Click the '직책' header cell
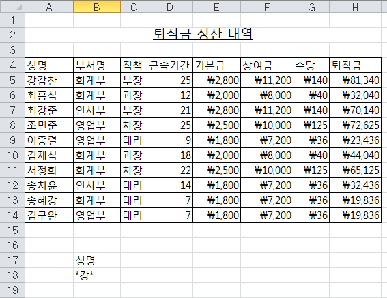The image size is (387, 298). point(134,65)
